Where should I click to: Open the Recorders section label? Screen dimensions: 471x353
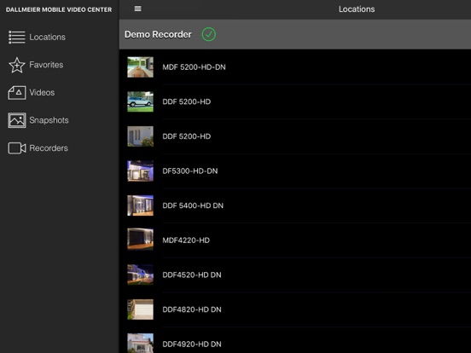[x=49, y=148]
